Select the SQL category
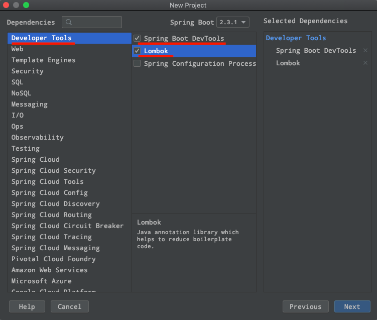This screenshot has height=320, width=377. pyautogui.click(x=69, y=82)
